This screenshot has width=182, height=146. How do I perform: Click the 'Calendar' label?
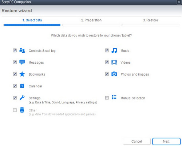coord(35,86)
